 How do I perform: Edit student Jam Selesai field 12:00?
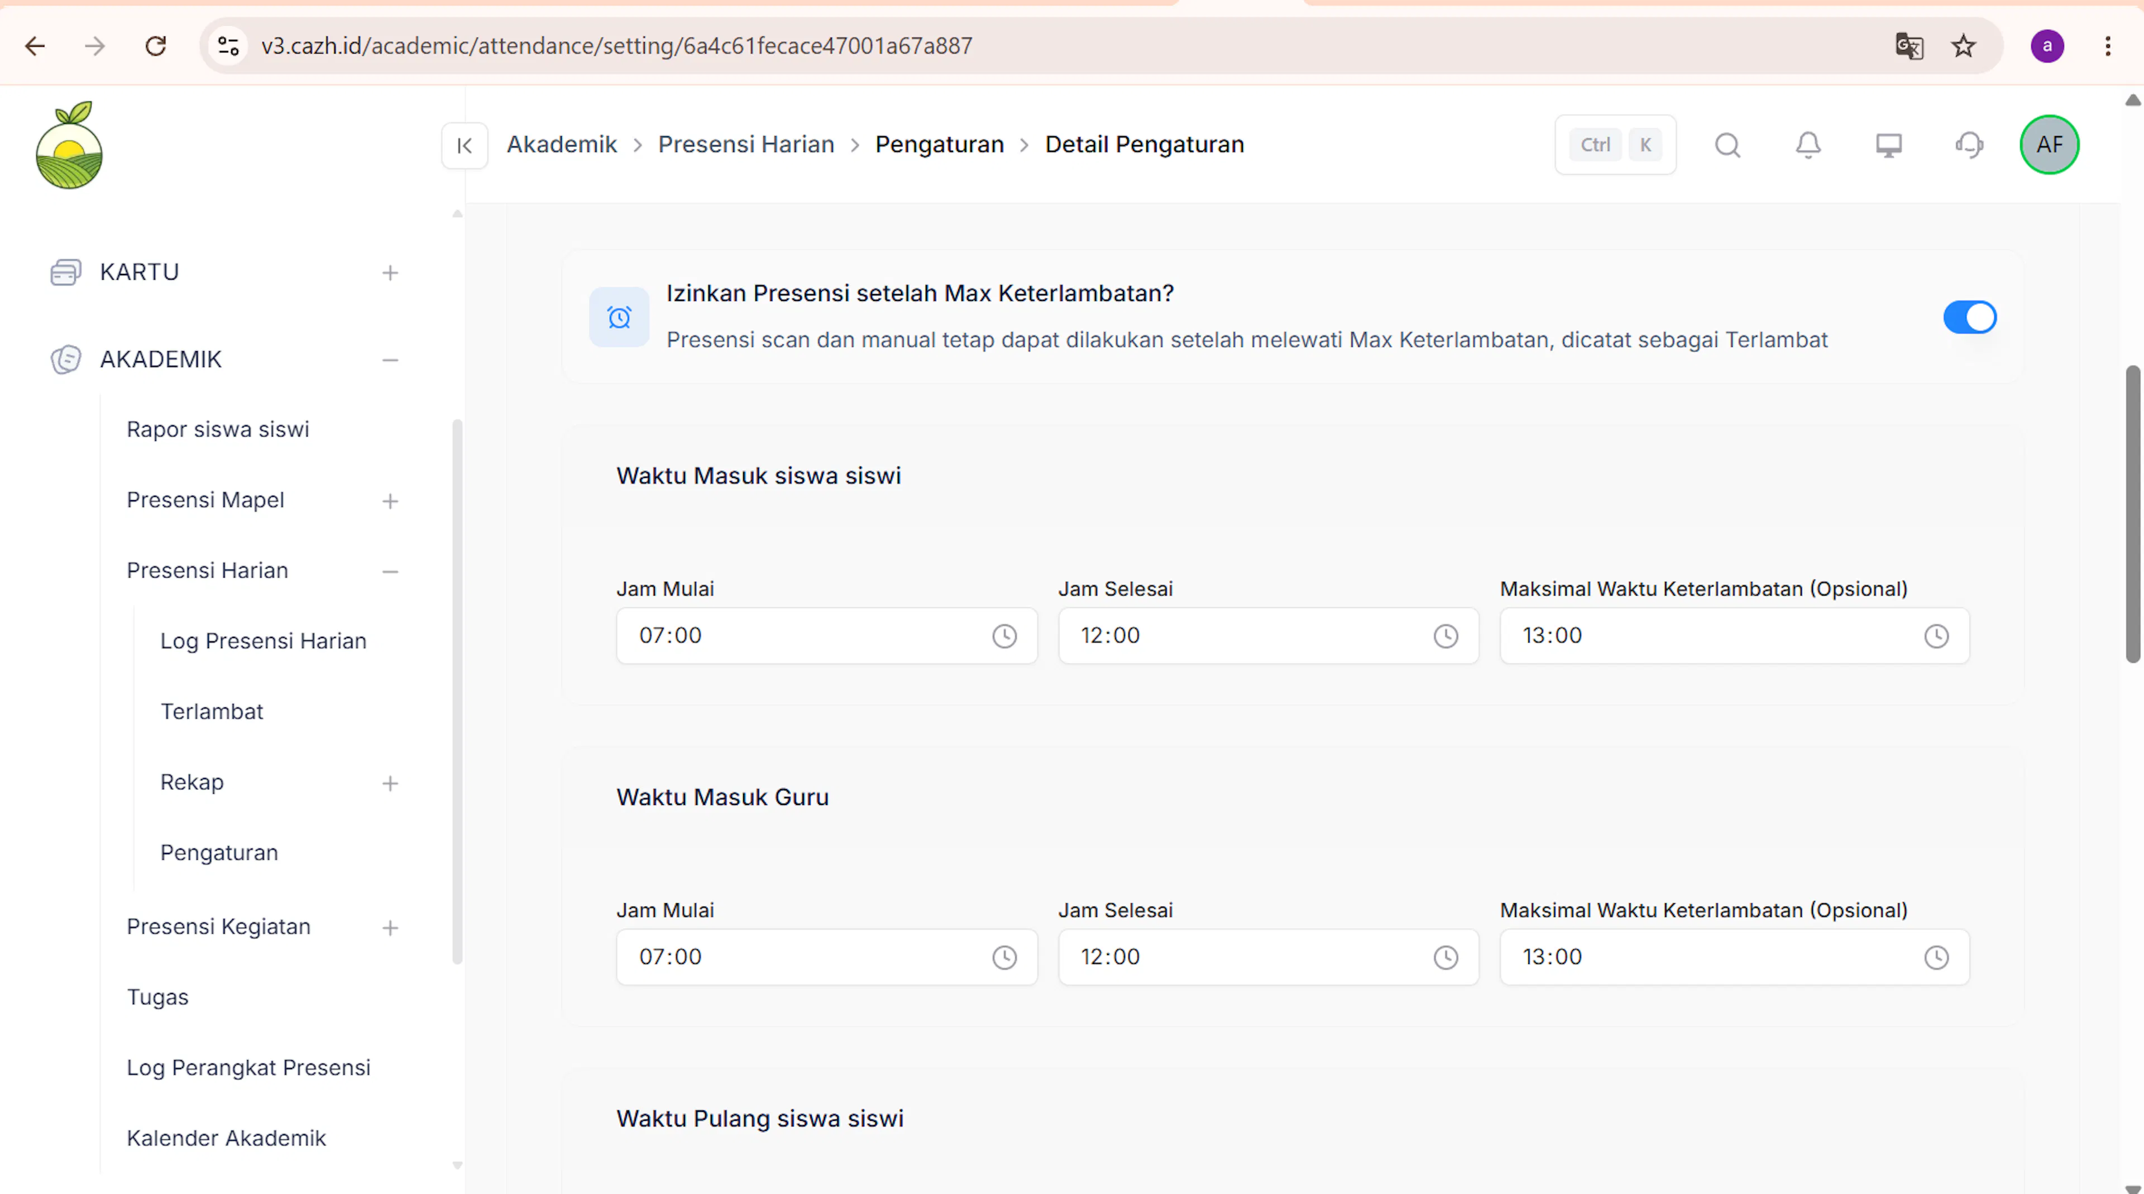(x=1267, y=636)
